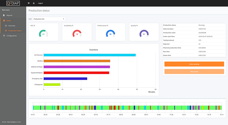Open the Overview view

(12, 26)
